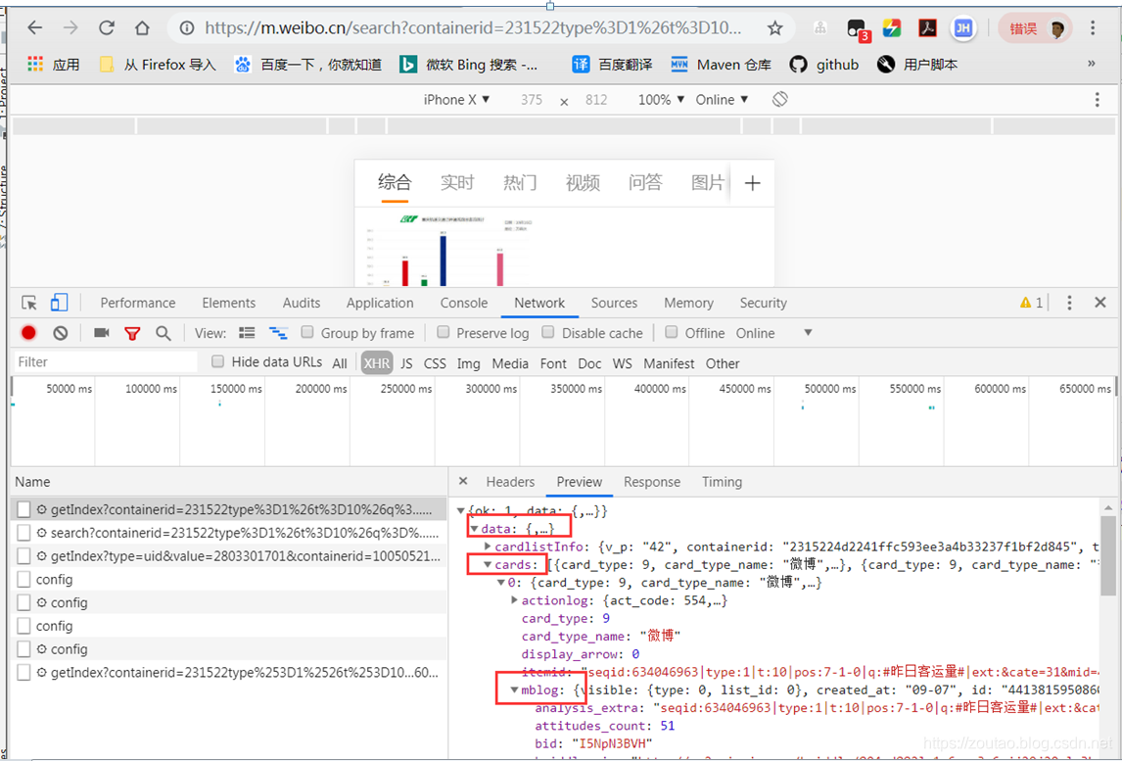Switch to the Elements tab
Screen dimensions: 1122x761
228,303
